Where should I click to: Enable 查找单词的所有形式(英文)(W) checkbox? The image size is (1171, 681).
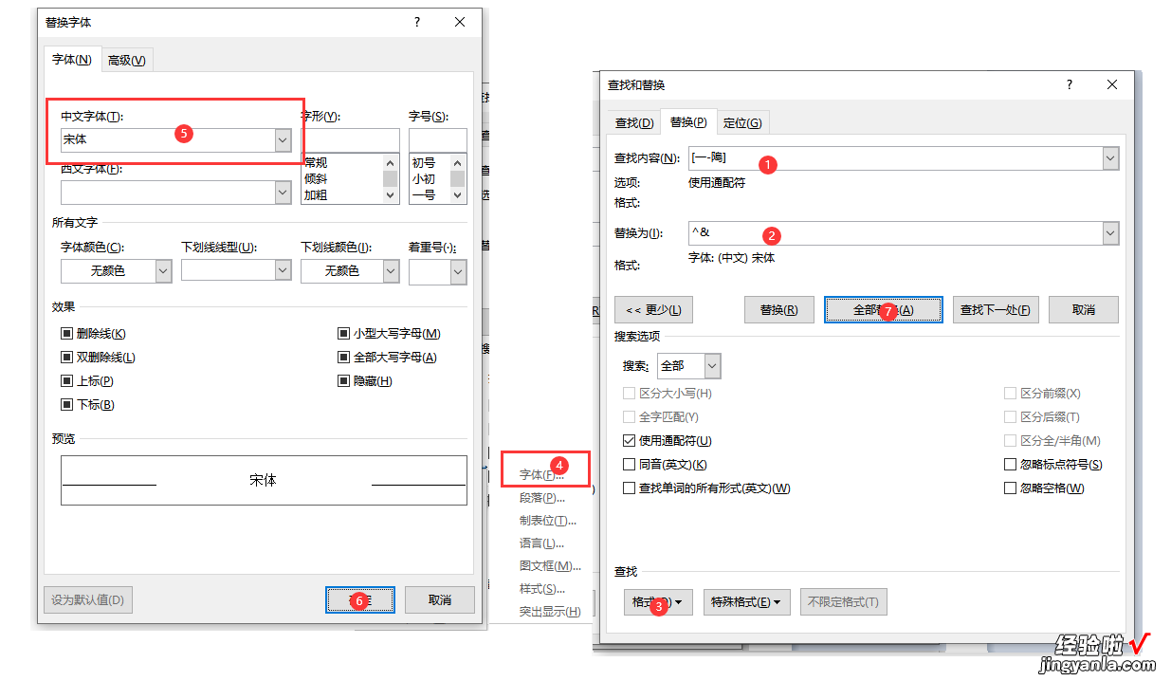(630, 488)
